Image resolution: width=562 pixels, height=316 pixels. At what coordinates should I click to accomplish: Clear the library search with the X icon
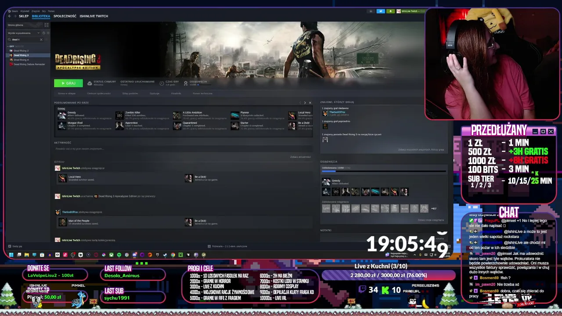tap(41, 39)
